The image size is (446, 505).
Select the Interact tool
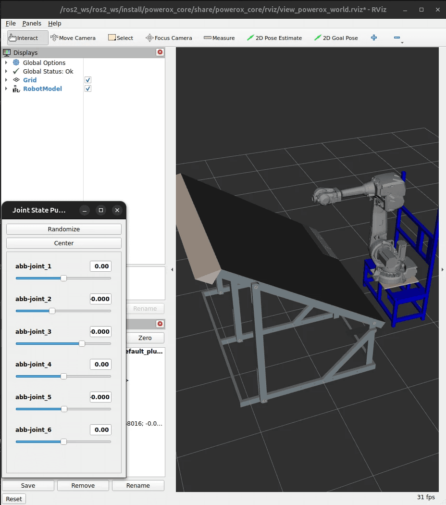point(27,38)
